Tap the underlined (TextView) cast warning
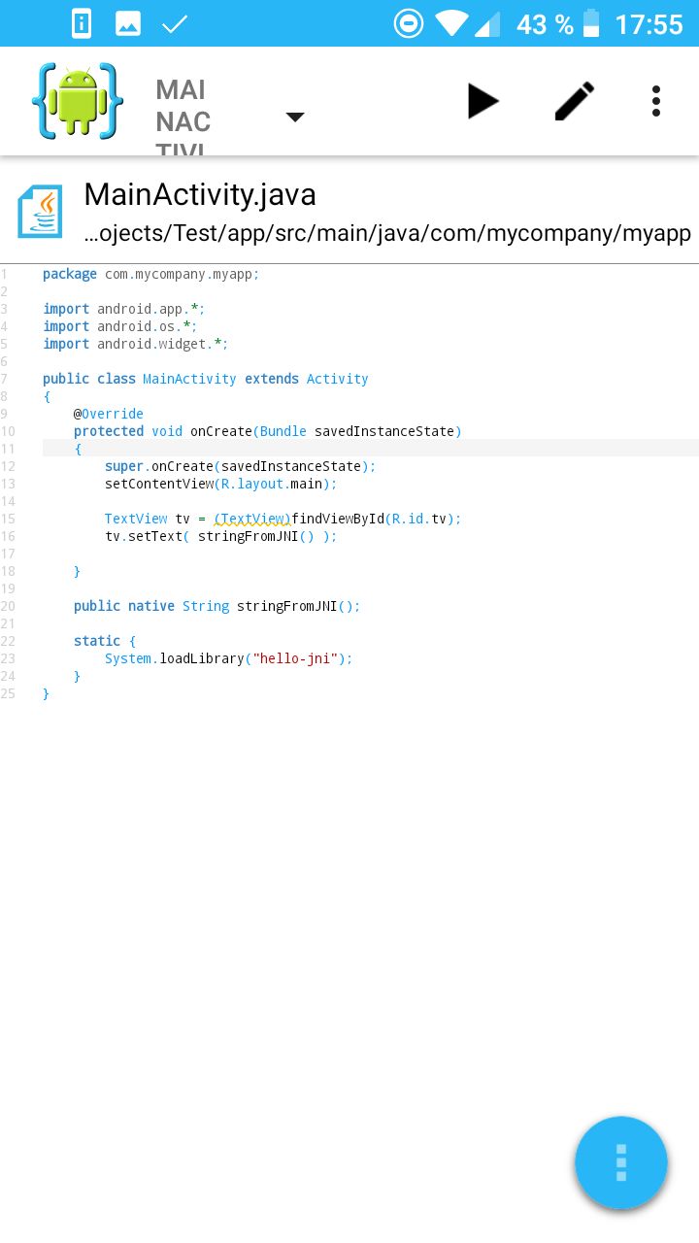This screenshot has height=1243, width=699. pos(252,519)
